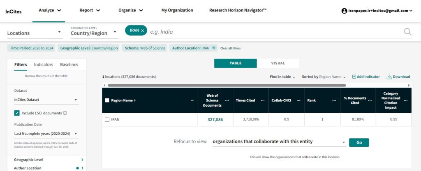Click the info icon beside Include ESCI documents
The width and height of the screenshot is (421, 171).
(x=65, y=113)
